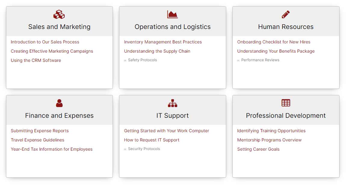Click the cubes icon above Sales and Marketing
Screen dimensions: 346x185
pos(59,14)
